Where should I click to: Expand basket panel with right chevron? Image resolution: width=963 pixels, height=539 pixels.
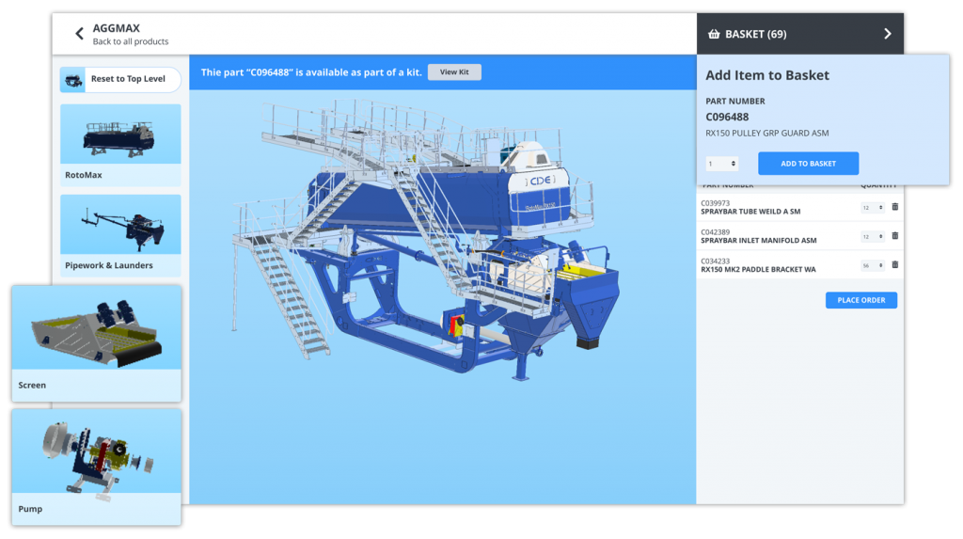(887, 34)
